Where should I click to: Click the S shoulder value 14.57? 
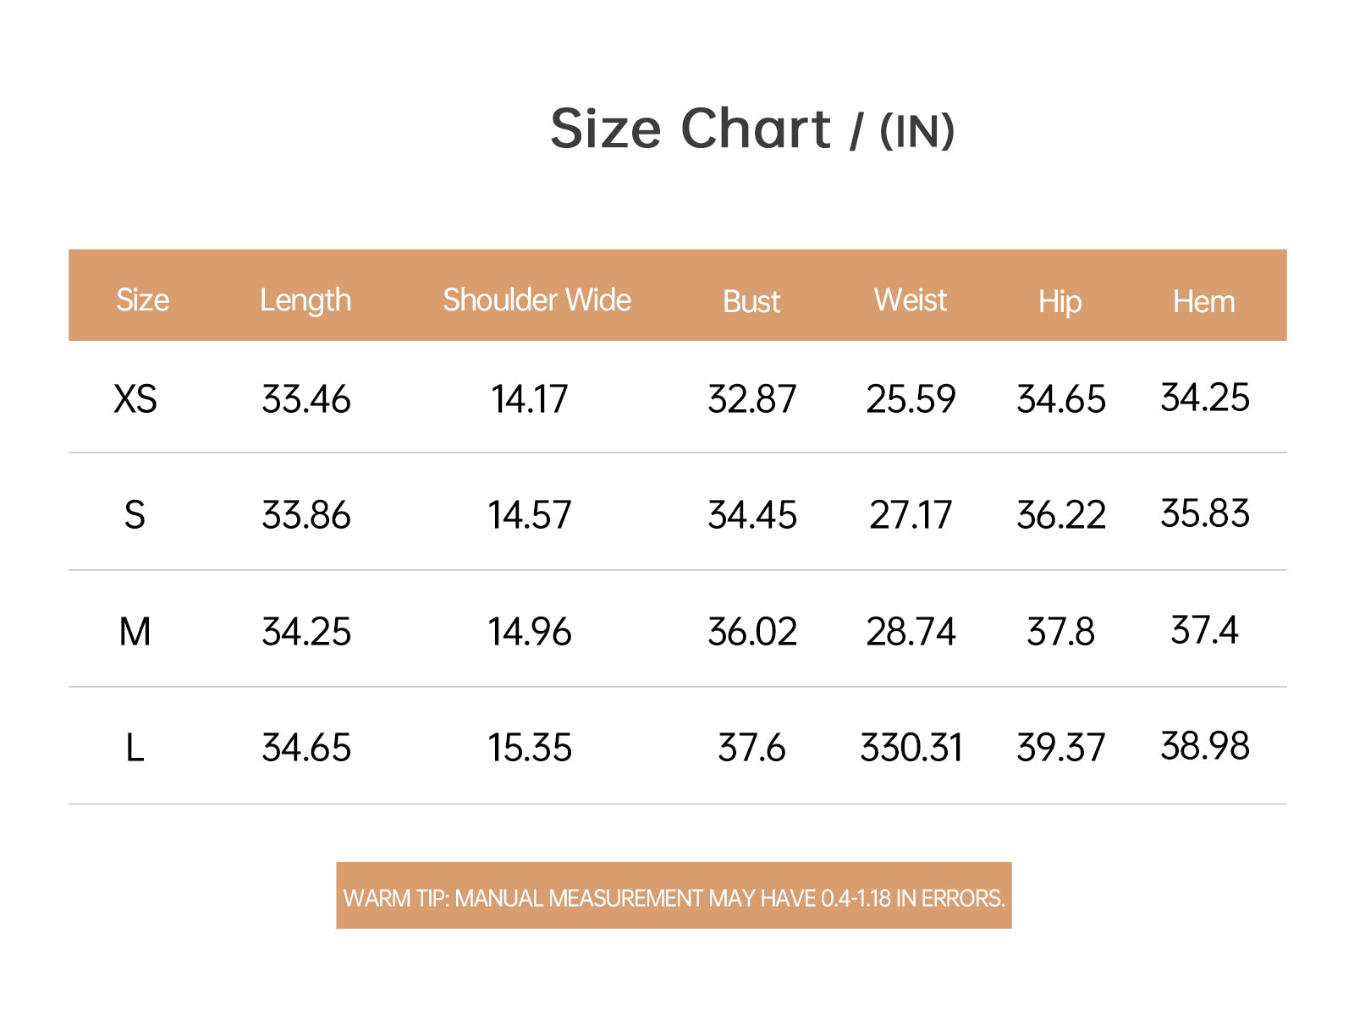[530, 515]
